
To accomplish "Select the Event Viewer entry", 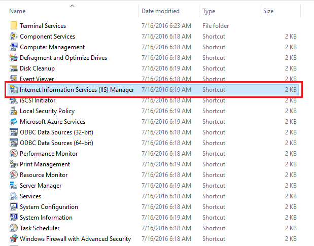I will click(37, 79).
